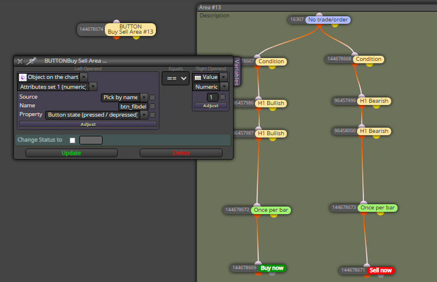Open the Object on the chart dropdown
This screenshot has height=282, width=437.
click(x=84, y=77)
